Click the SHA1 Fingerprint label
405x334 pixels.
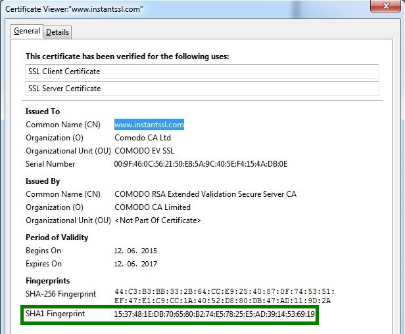click(55, 314)
